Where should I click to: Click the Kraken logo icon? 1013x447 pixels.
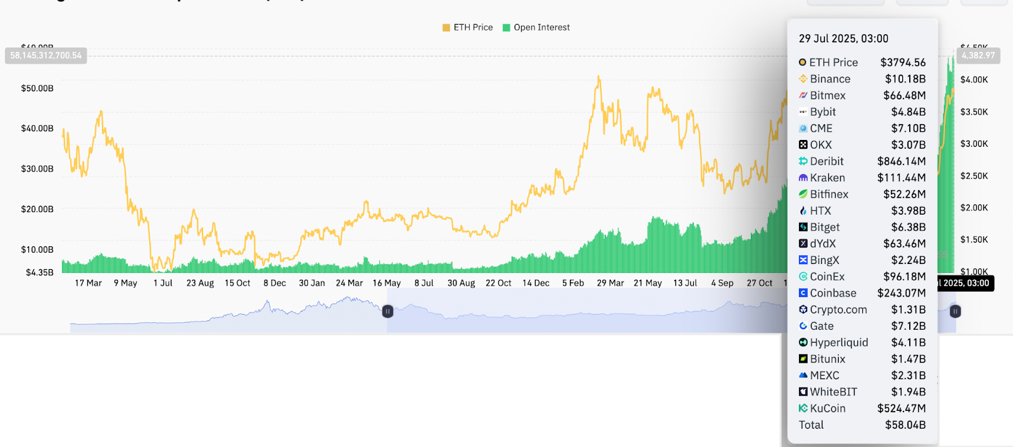click(x=803, y=178)
